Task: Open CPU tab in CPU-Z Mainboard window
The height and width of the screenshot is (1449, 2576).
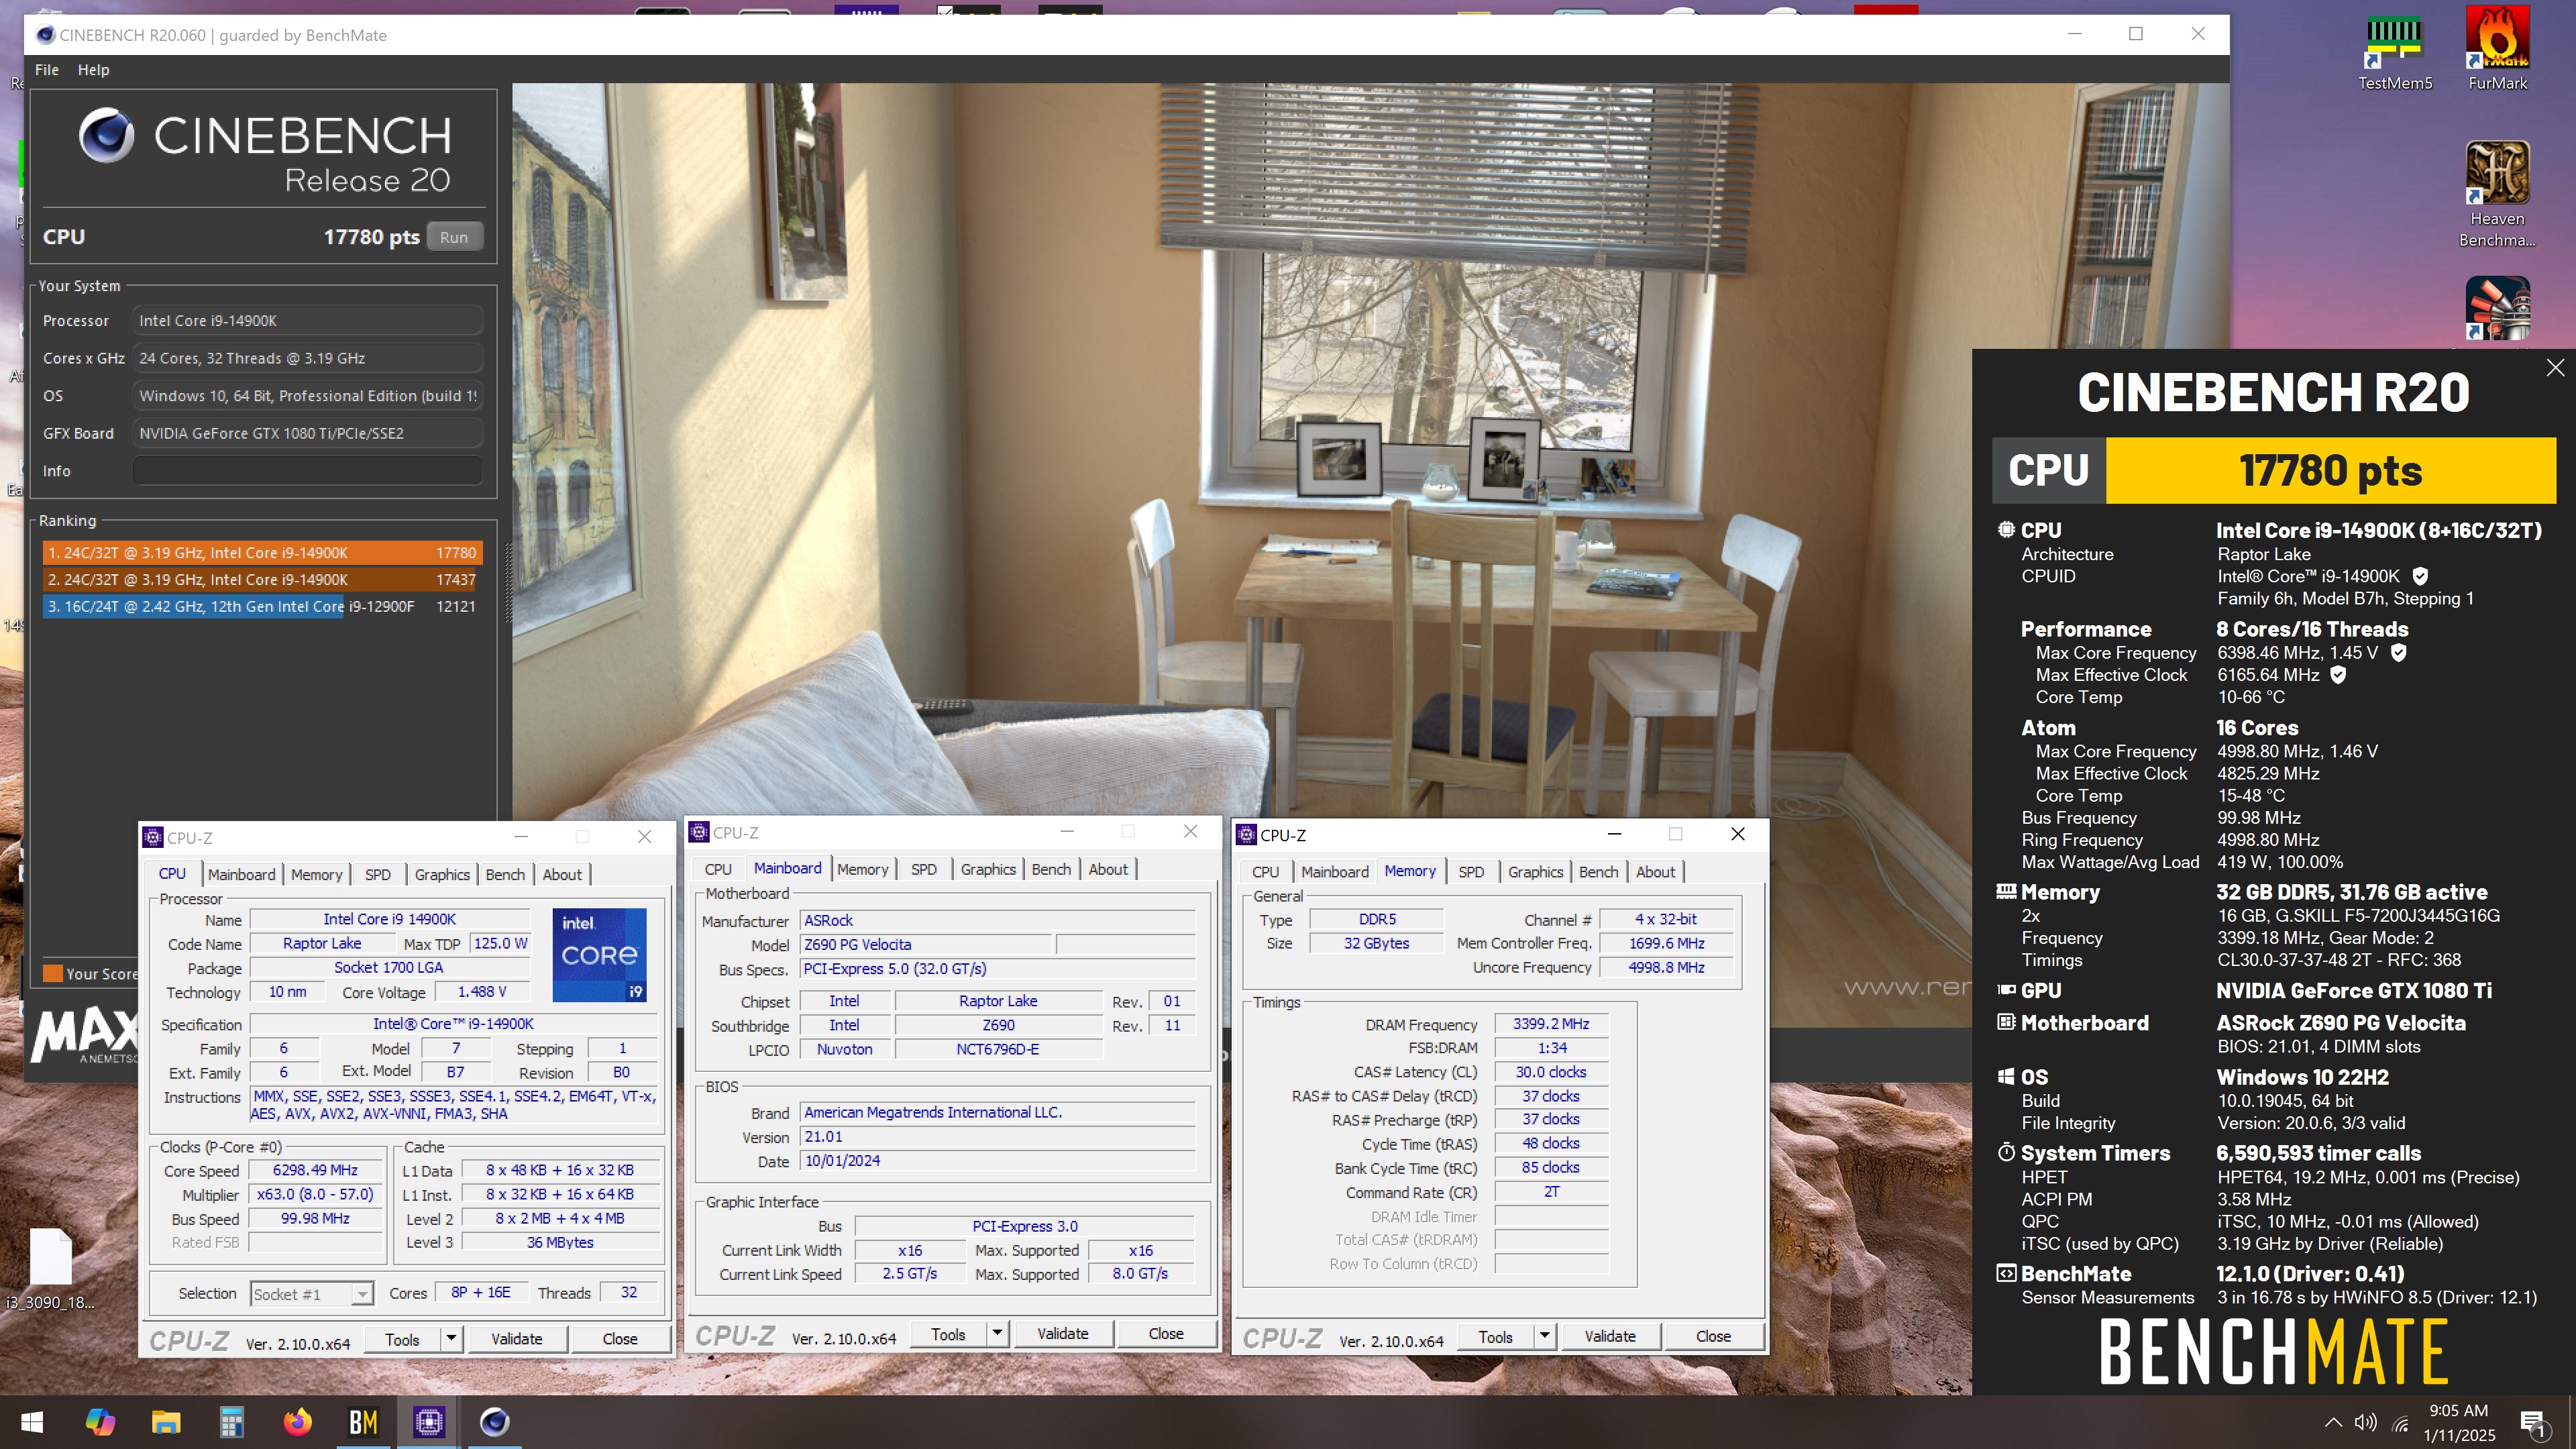Action: click(x=718, y=869)
